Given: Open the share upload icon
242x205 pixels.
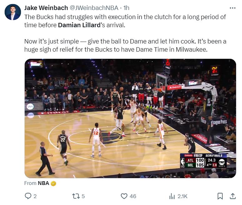Looking at the screenshot, I should [x=233, y=196].
